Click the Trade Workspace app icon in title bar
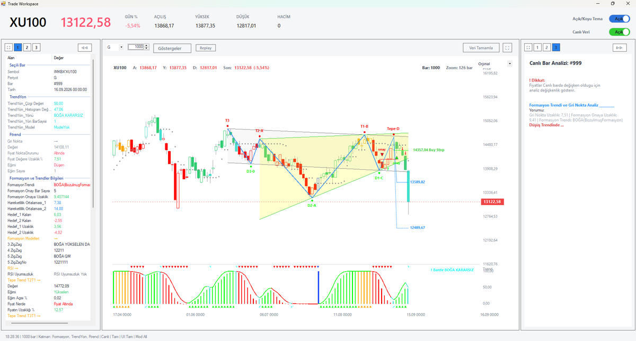 tap(4, 4)
